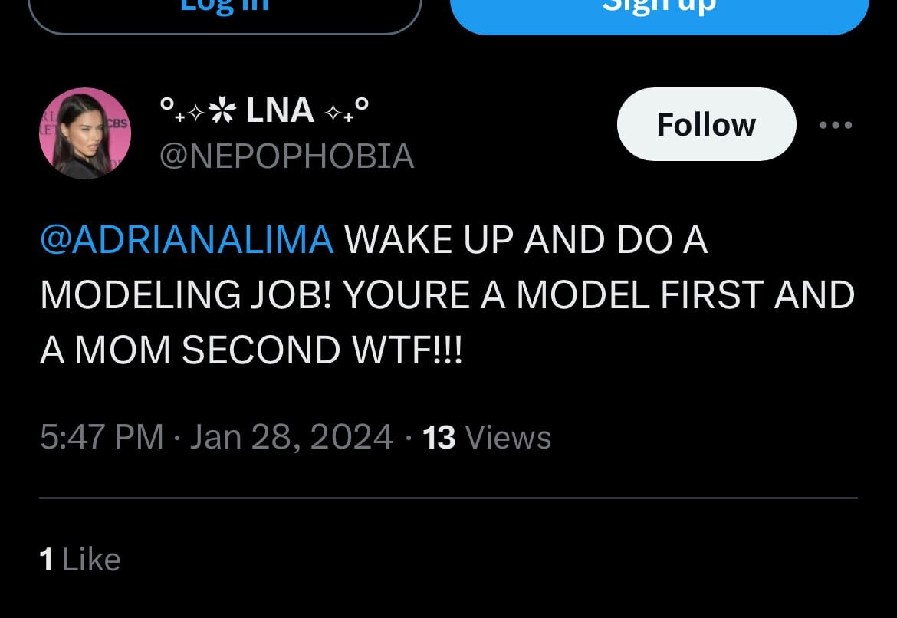
Task: Open the three-dot more options menu
Action: point(835,125)
